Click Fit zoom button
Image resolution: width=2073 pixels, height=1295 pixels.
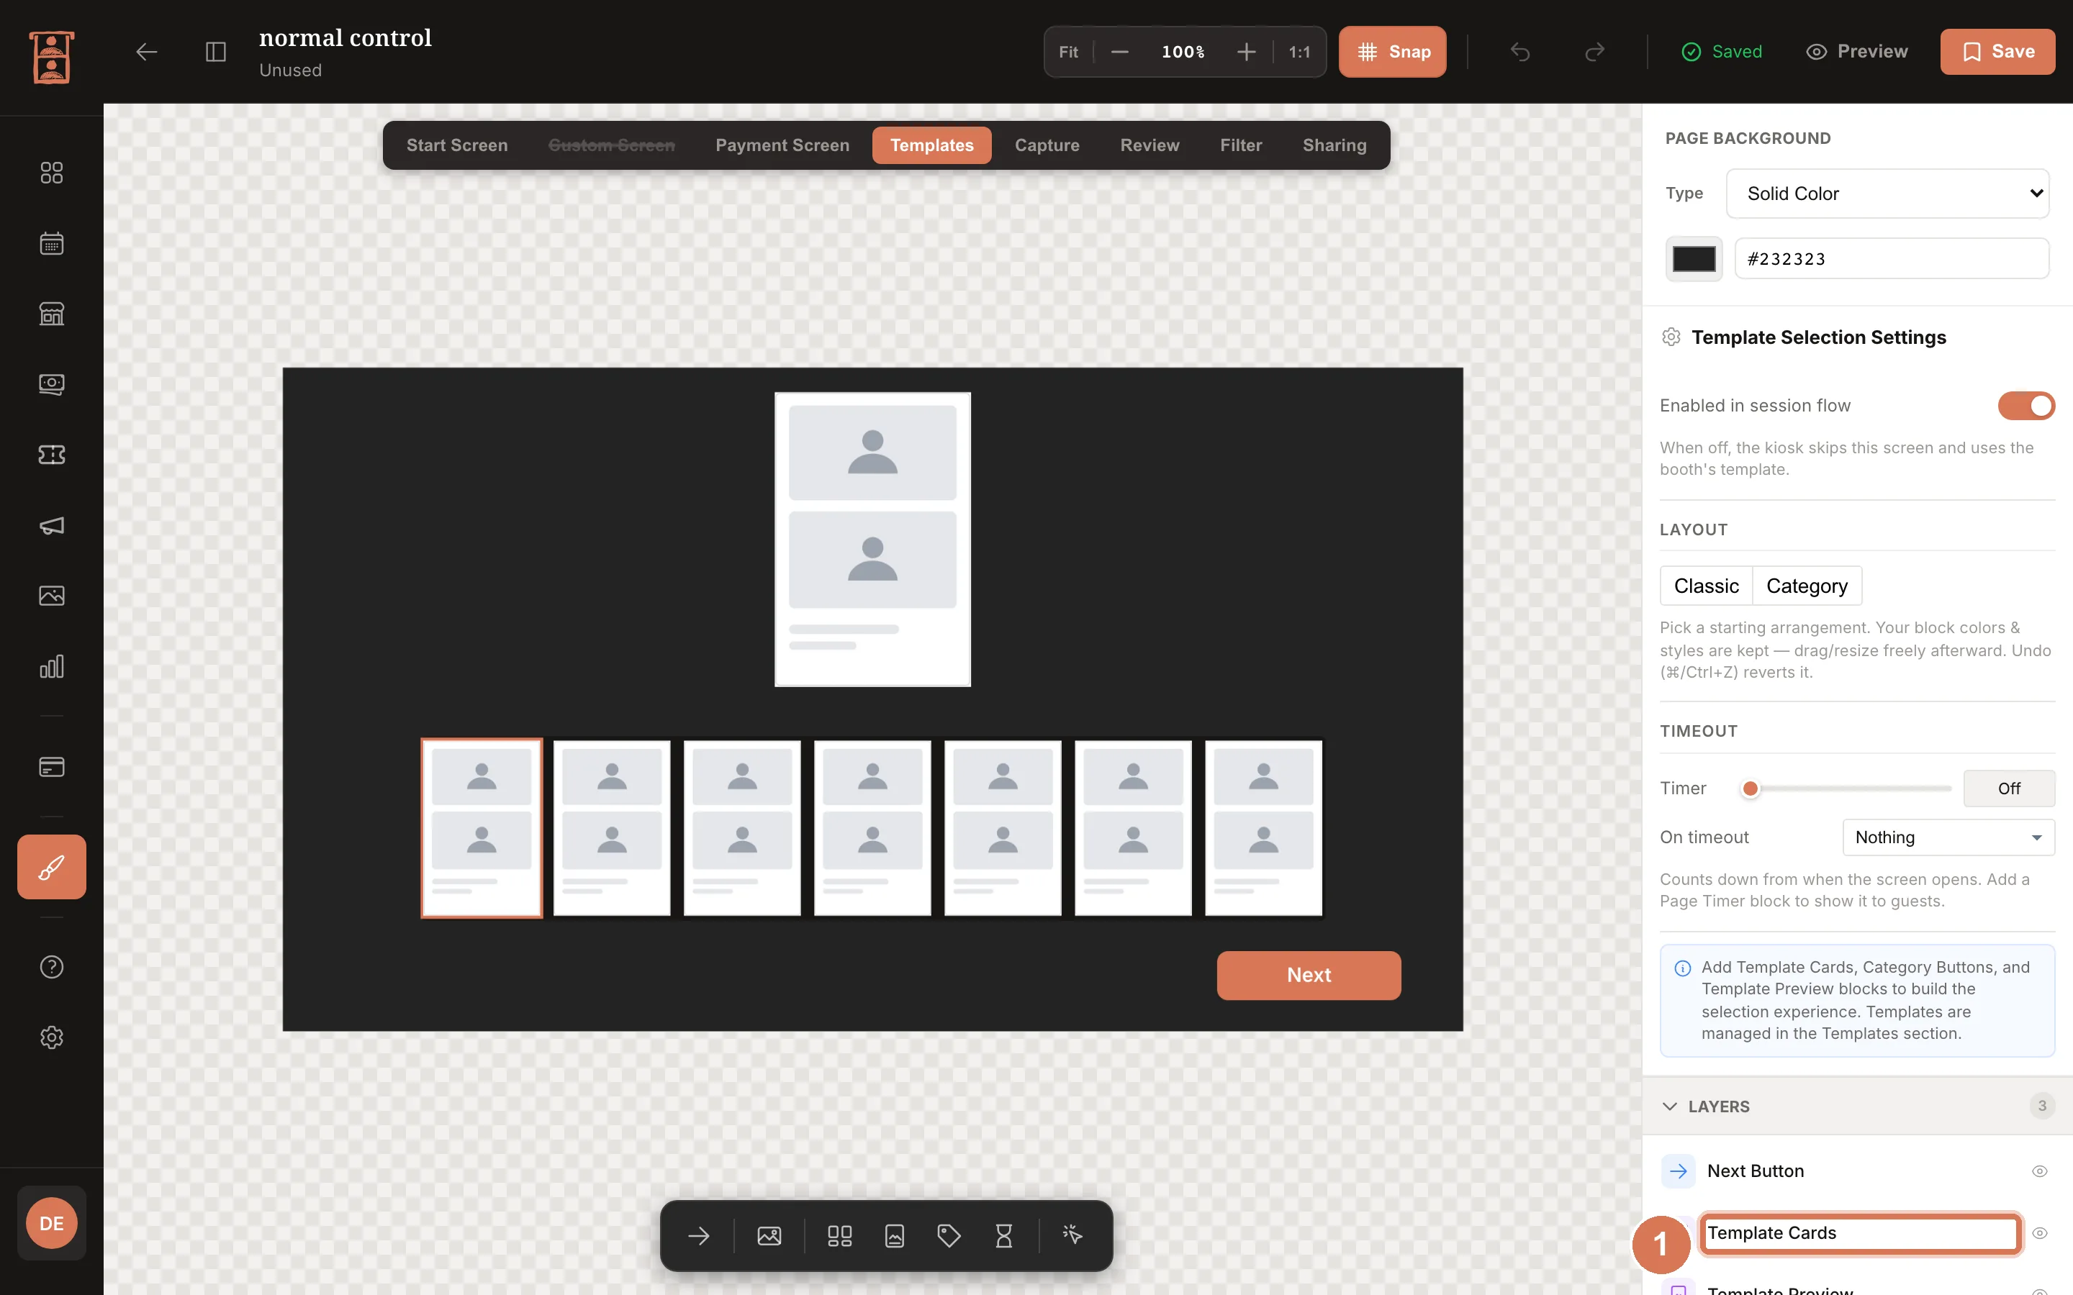[x=1068, y=51]
